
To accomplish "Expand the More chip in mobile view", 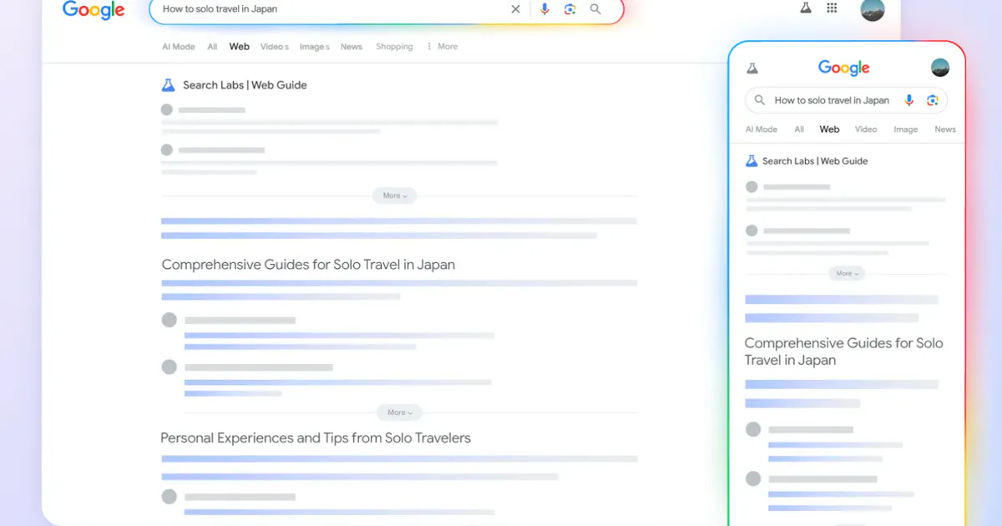I will pyautogui.click(x=847, y=273).
